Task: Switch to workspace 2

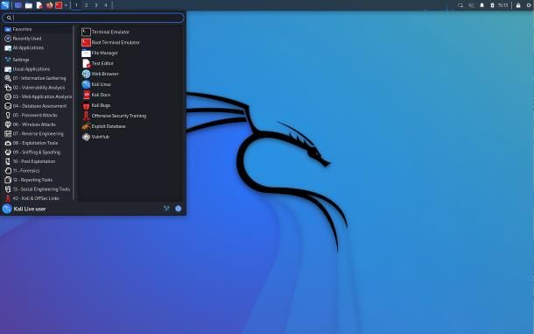Action: click(x=86, y=5)
